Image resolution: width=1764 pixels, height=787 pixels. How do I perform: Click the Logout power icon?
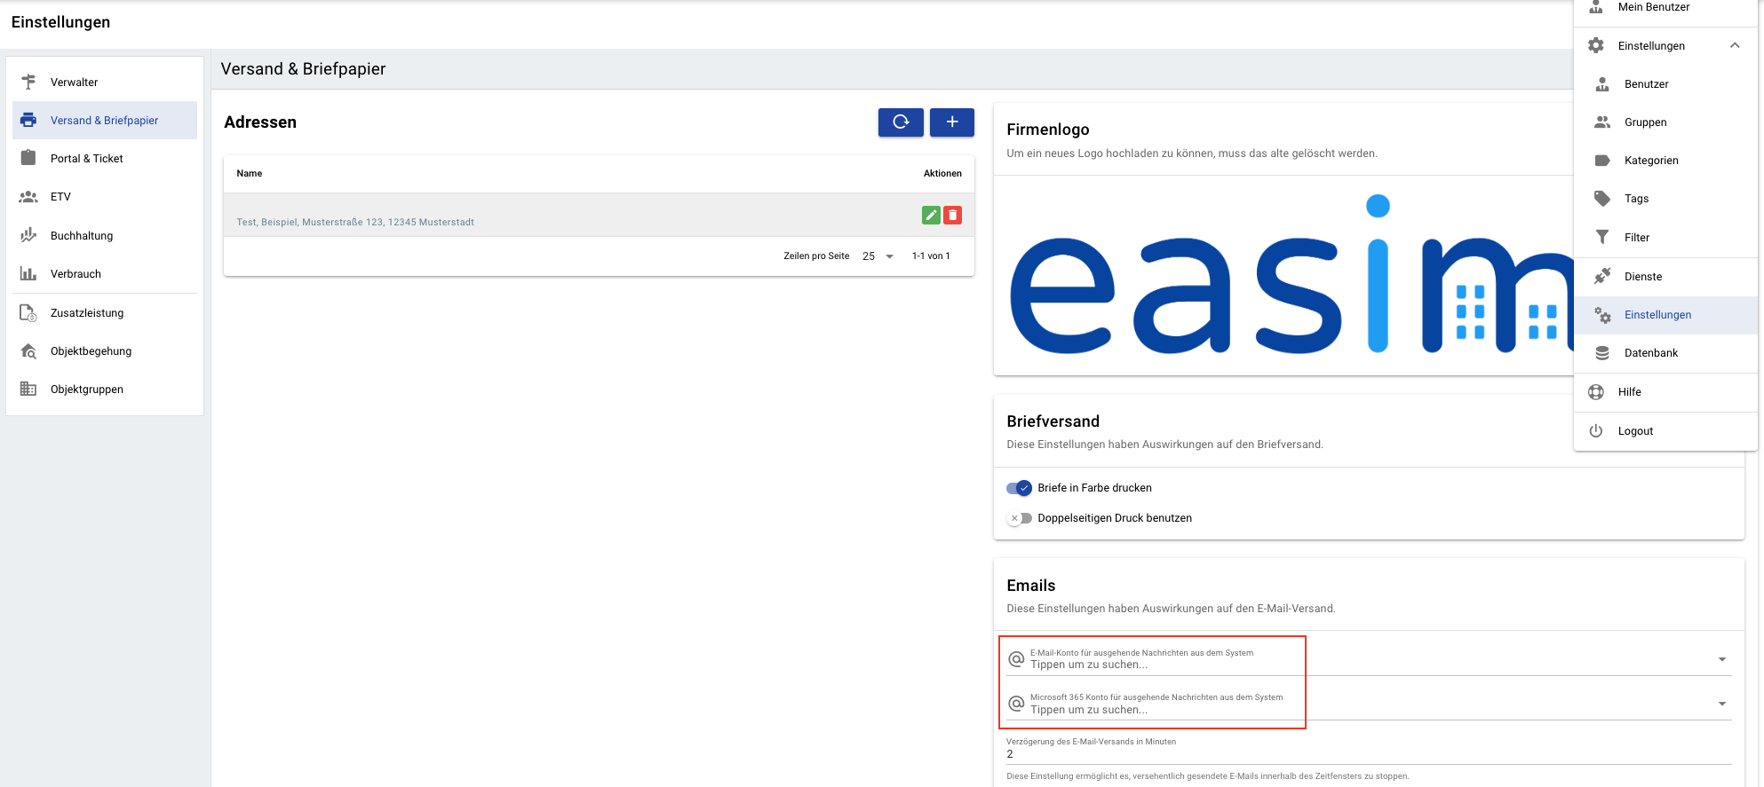point(1596,430)
